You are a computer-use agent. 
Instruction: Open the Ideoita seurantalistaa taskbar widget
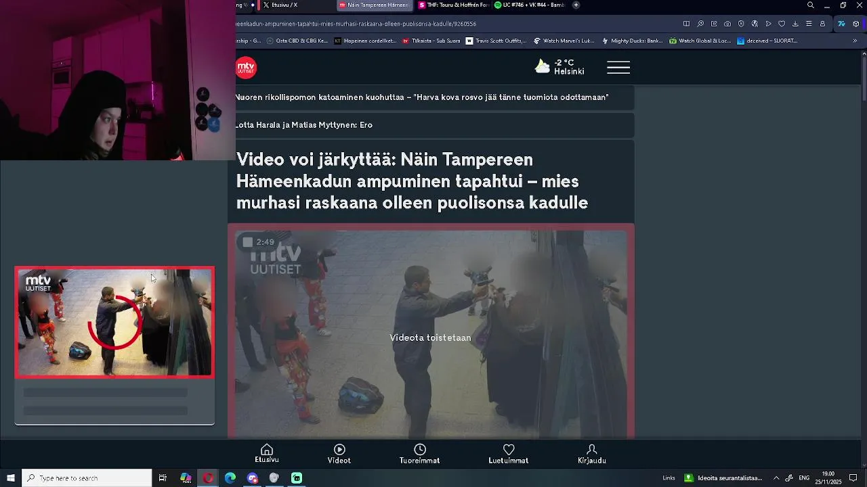point(723,478)
